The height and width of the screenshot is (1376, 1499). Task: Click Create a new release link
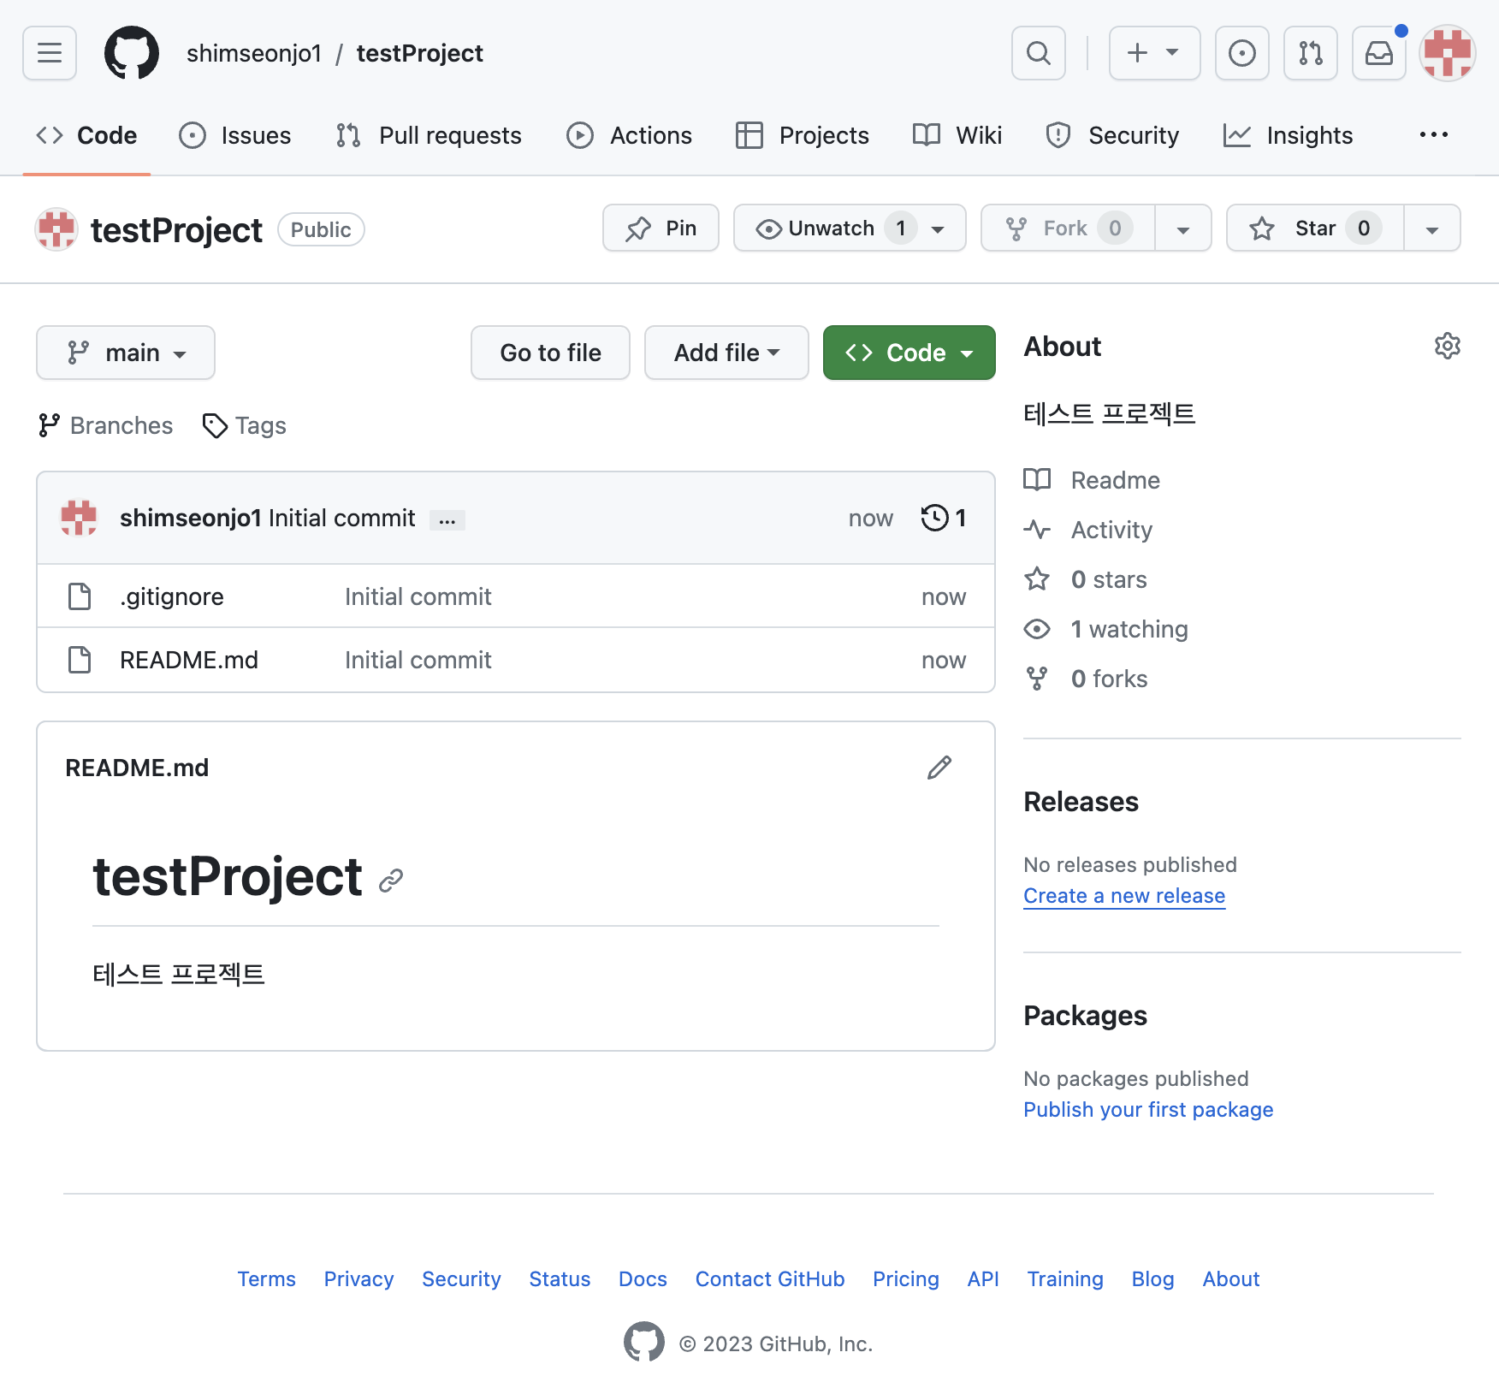tap(1124, 896)
